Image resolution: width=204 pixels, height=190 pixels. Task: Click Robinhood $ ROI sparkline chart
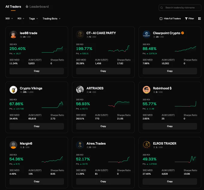[x=185, y=104]
